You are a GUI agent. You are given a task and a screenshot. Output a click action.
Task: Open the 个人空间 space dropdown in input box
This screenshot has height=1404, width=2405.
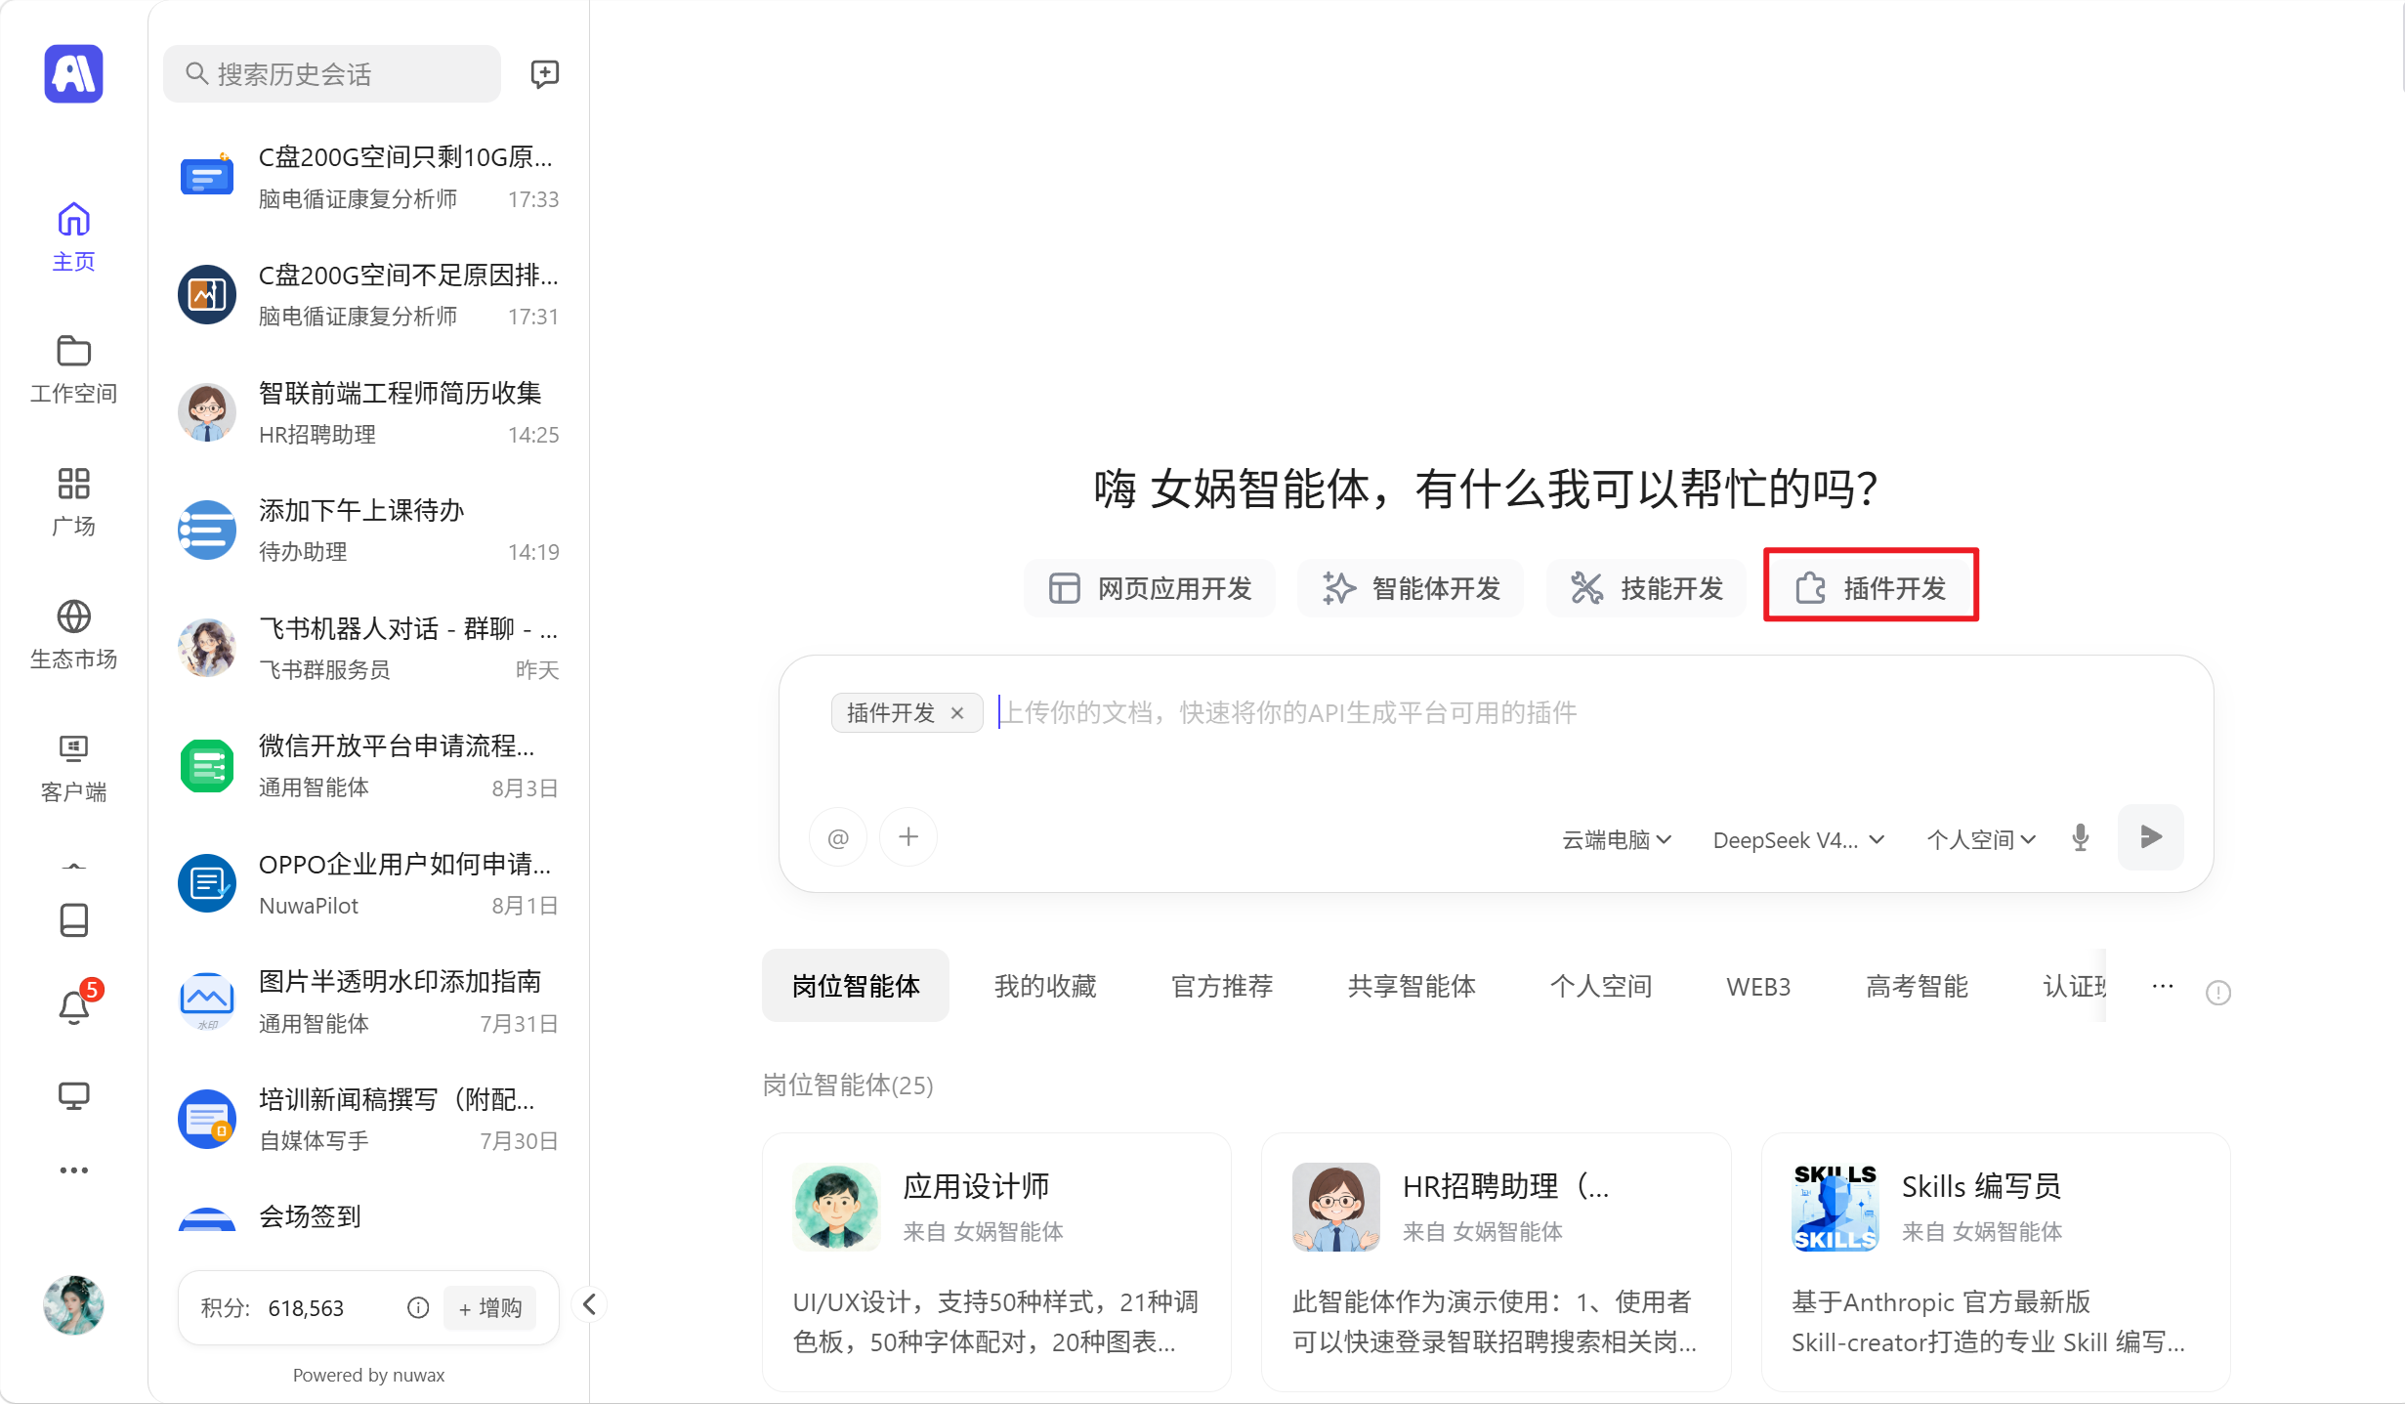tap(1981, 839)
